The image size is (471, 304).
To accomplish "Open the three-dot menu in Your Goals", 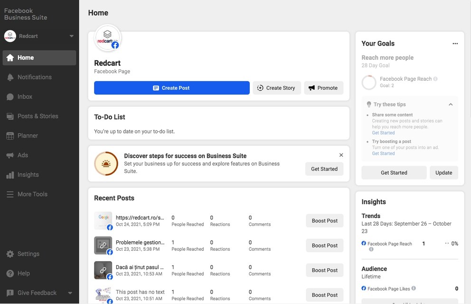I will pos(455,44).
